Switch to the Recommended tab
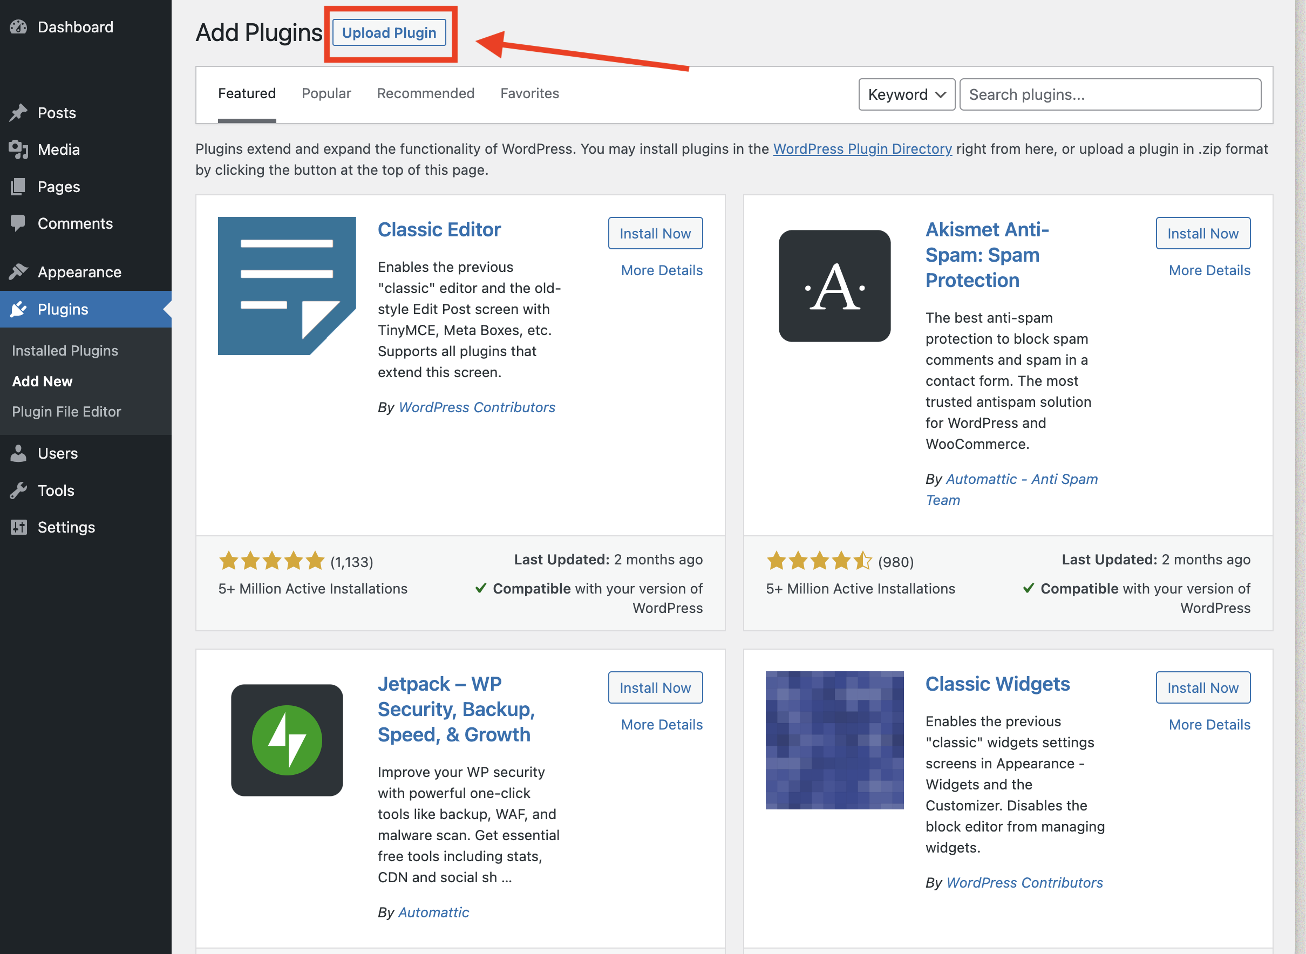The height and width of the screenshot is (954, 1306). tap(426, 93)
